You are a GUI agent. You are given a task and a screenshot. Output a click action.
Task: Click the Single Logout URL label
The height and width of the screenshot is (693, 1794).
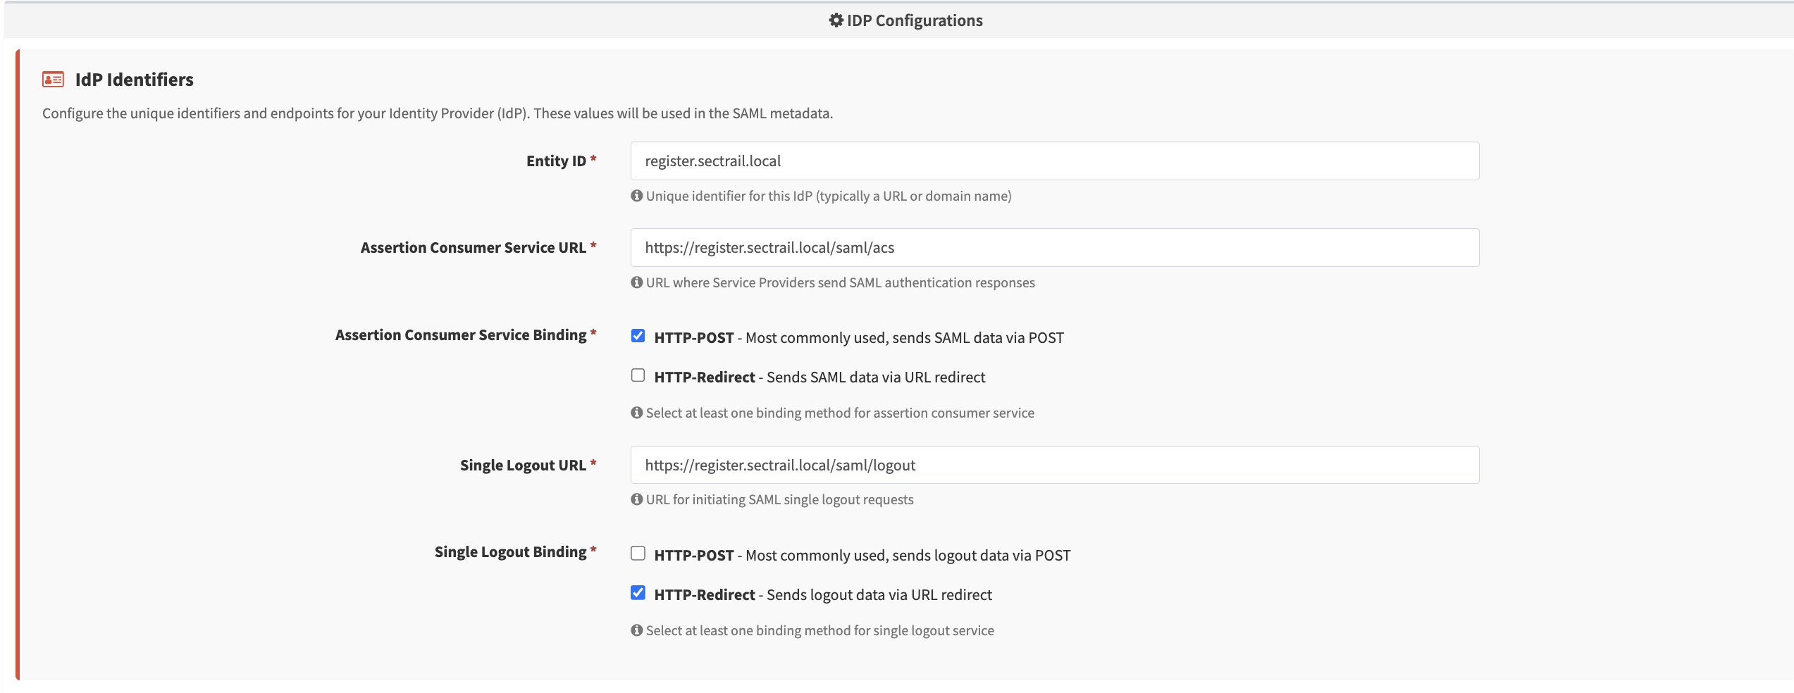point(523,466)
